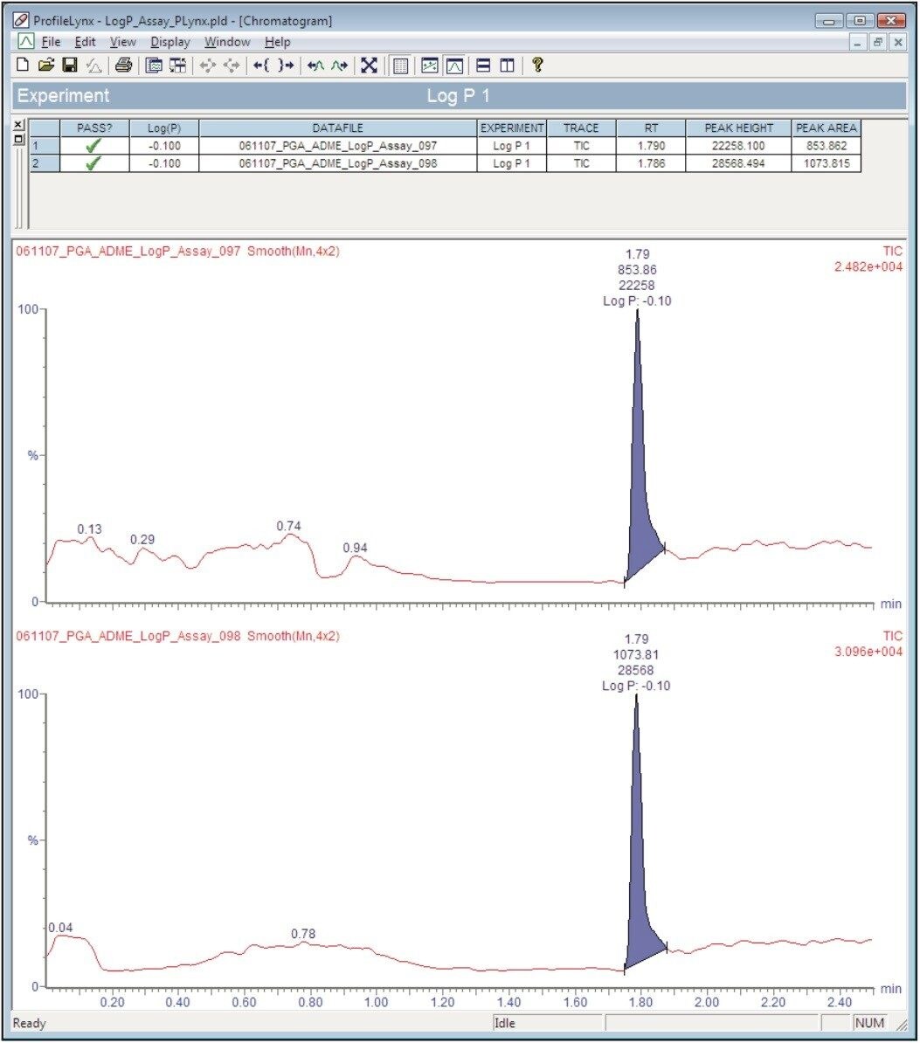Toggle the scatter plot view icon

tap(430, 66)
